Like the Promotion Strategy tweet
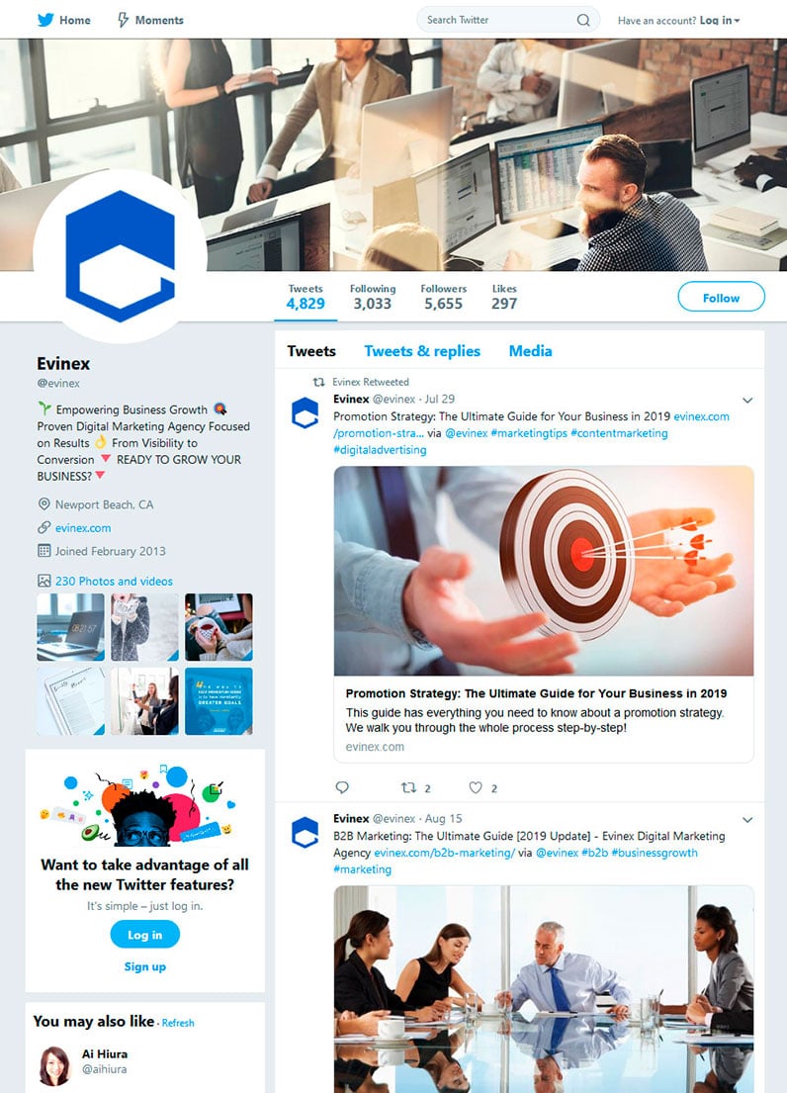The width and height of the screenshot is (787, 1093). [x=476, y=787]
